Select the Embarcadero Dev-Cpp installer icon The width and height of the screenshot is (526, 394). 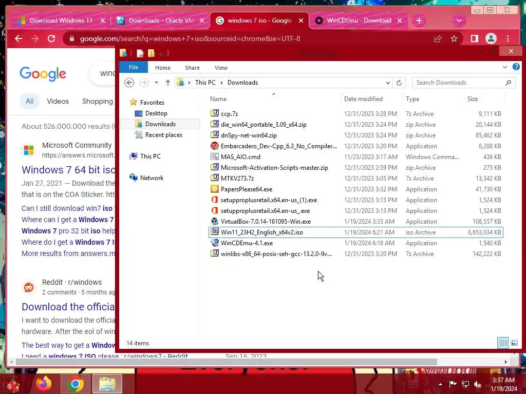coord(215,146)
